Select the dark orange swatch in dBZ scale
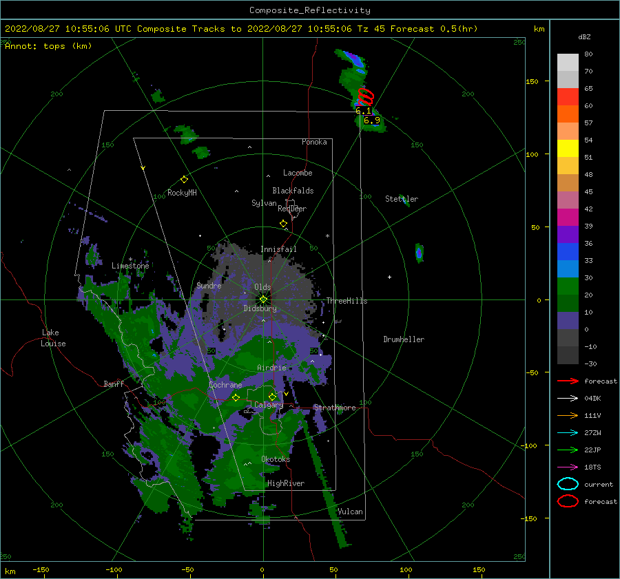 [568, 114]
